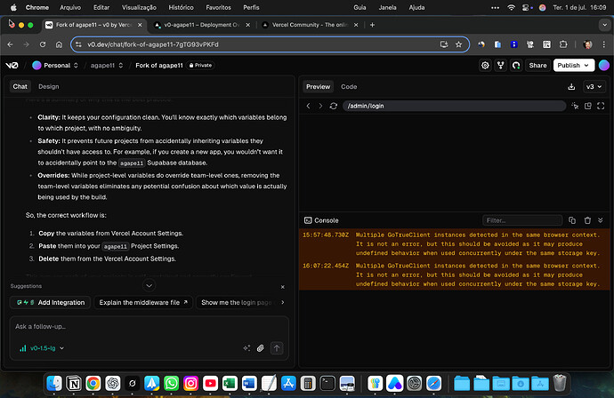Clear console with trash icon
This screenshot has width=614, height=398.
click(x=587, y=220)
